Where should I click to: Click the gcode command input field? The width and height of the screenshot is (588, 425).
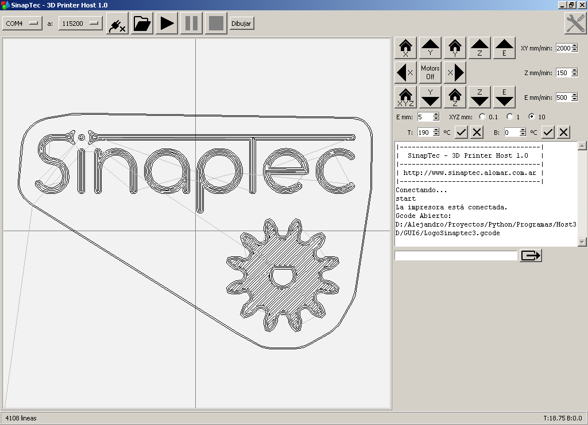456,255
